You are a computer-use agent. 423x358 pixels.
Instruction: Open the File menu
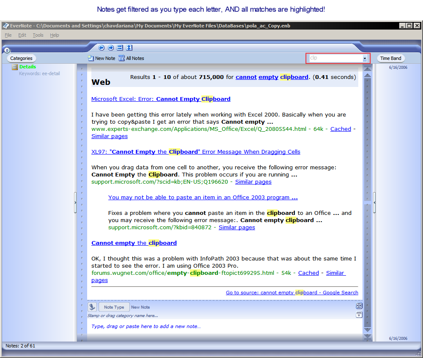pos(8,35)
